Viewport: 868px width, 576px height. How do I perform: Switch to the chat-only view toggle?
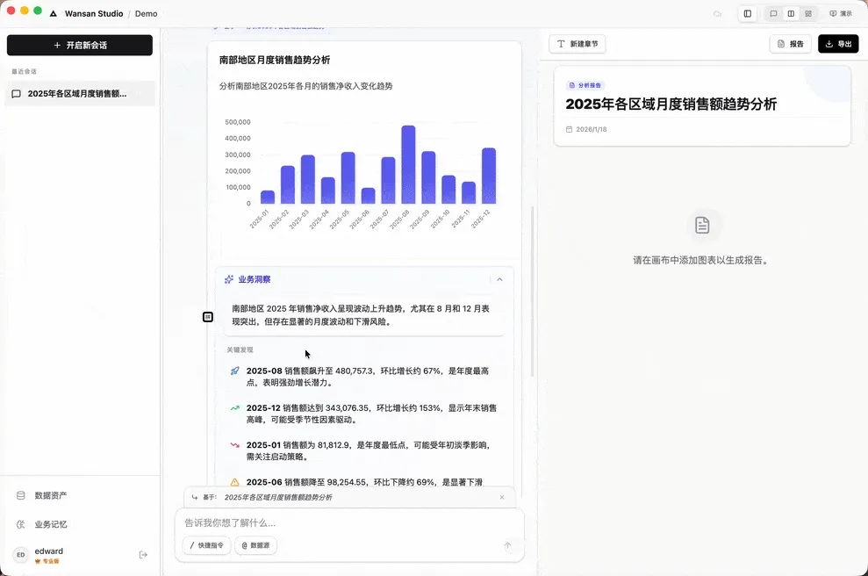coord(774,12)
